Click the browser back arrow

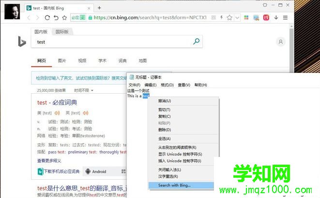(x=29, y=18)
